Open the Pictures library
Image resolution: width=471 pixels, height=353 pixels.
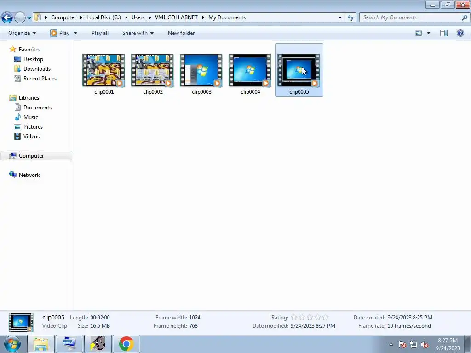(x=33, y=127)
